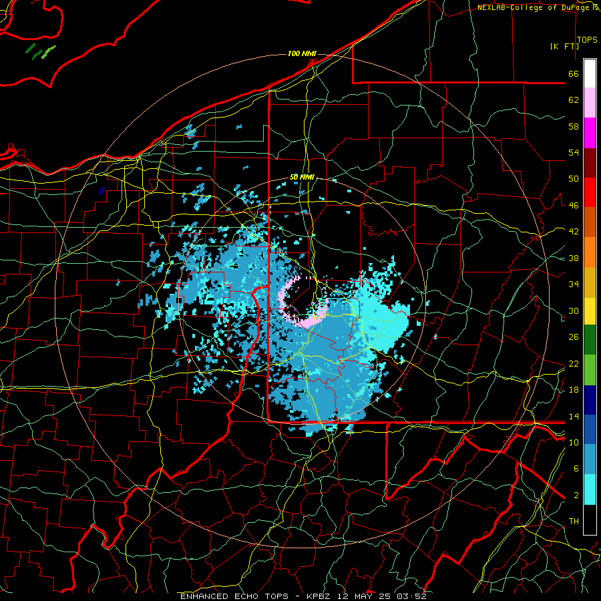Screen dimensions: 601x601
Task: Pick the bright orange legend swatch
Action: (590, 252)
